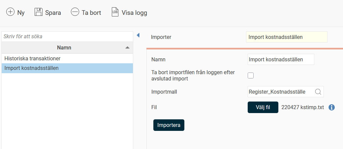Click the Namn text input field

pyautogui.click(x=281, y=59)
